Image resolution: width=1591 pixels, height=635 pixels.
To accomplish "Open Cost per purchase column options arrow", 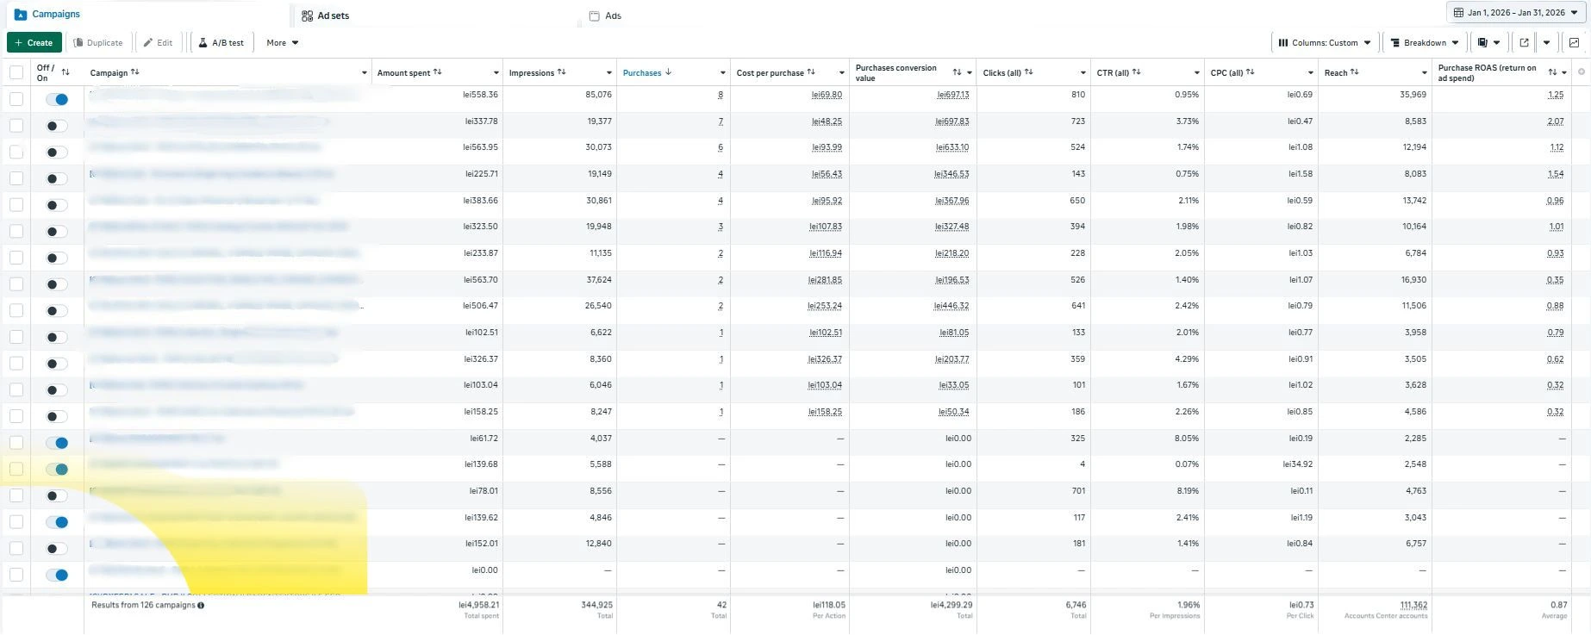I will pyautogui.click(x=842, y=73).
